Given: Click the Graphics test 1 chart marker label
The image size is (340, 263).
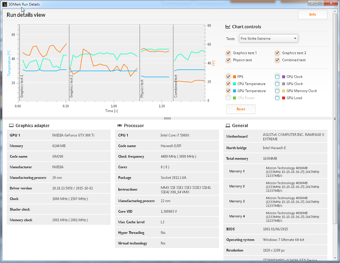Looking at the screenshot, I should tap(22, 86).
